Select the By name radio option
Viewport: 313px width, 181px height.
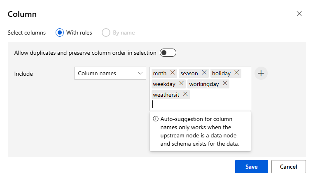pyautogui.click(x=106, y=32)
